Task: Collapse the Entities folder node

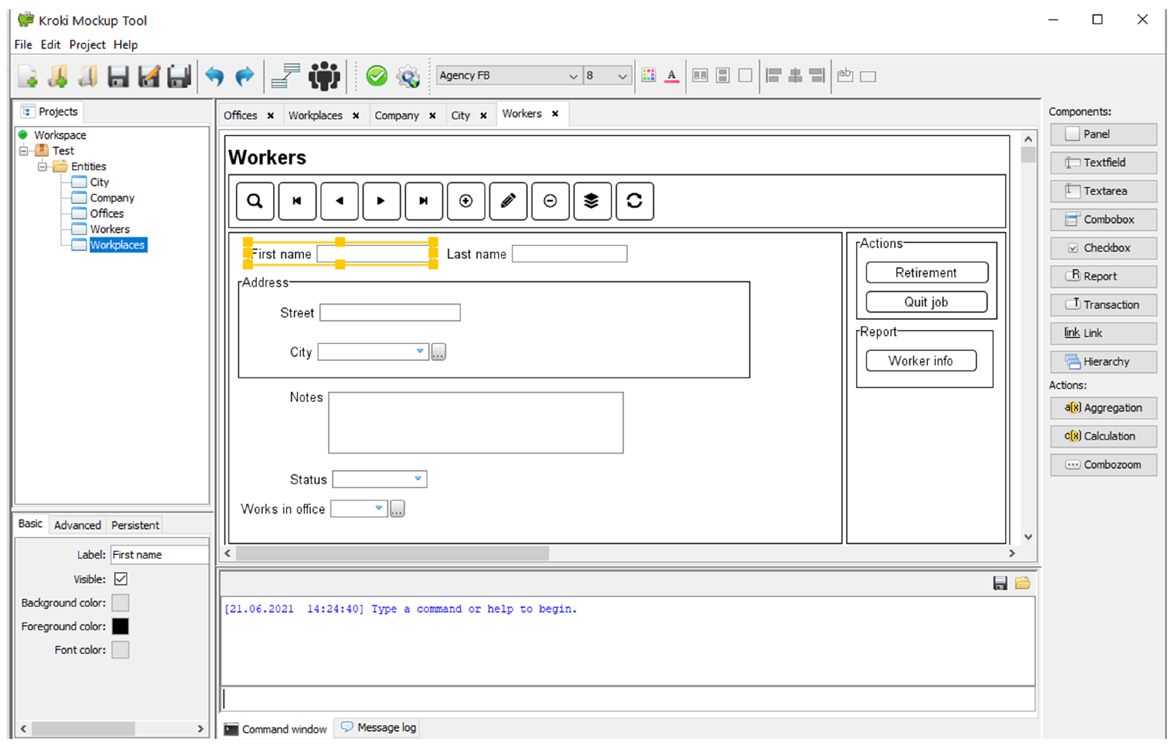Action: [42, 167]
